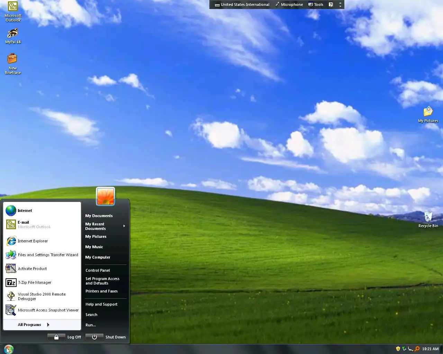Click the network connection tray icon
443x354 pixels.
pos(410,349)
